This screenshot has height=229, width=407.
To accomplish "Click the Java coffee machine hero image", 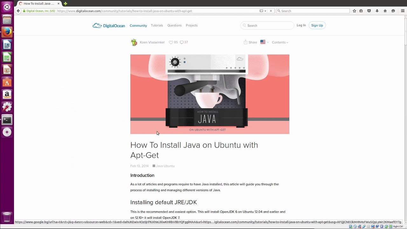I will coord(210,94).
